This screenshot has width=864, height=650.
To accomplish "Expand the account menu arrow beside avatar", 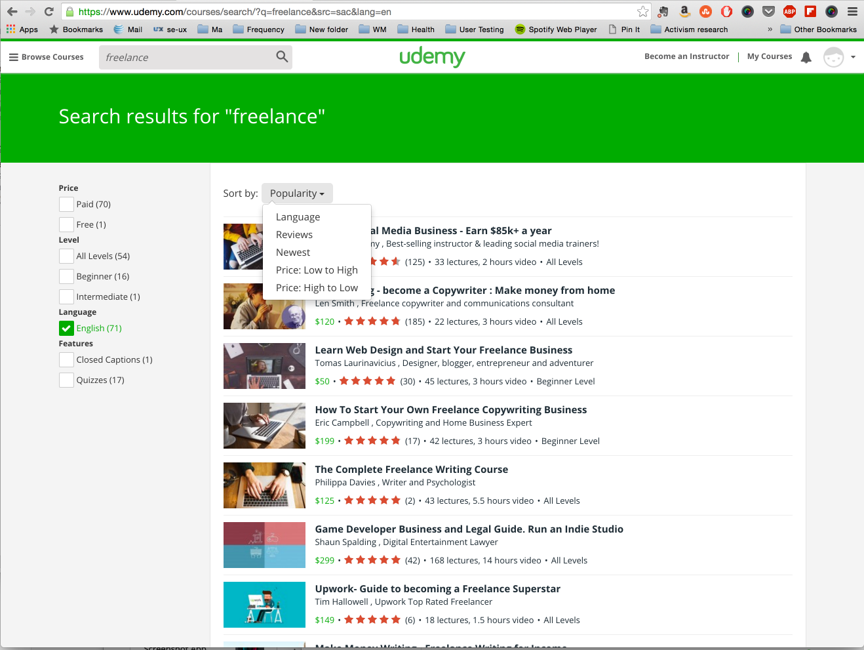I will point(853,57).
